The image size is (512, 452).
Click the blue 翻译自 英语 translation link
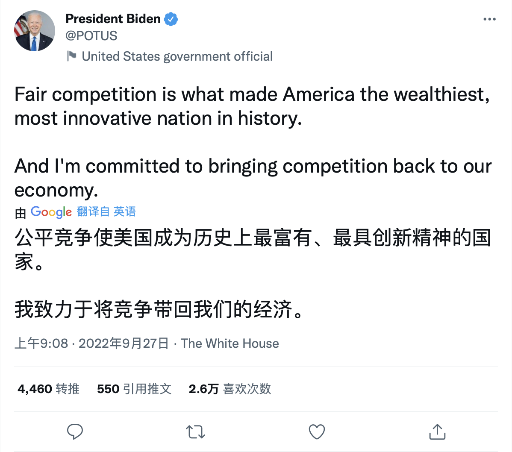(x=106, y=211)
